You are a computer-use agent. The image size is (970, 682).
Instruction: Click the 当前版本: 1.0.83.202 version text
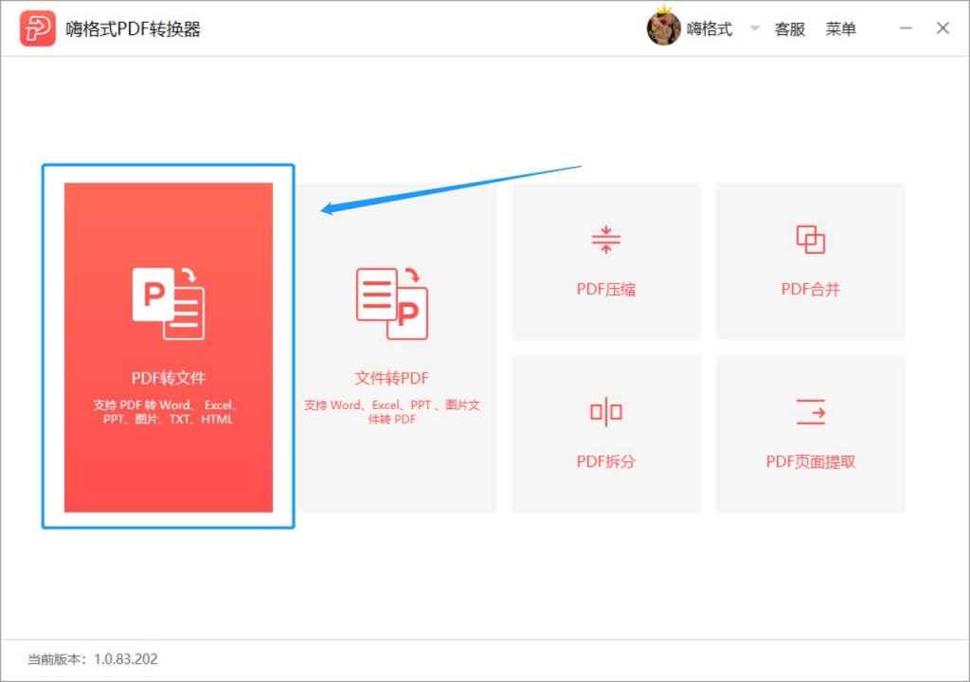93,659
